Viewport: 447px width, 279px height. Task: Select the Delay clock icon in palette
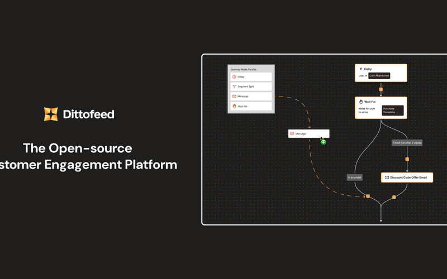[234, 77]
